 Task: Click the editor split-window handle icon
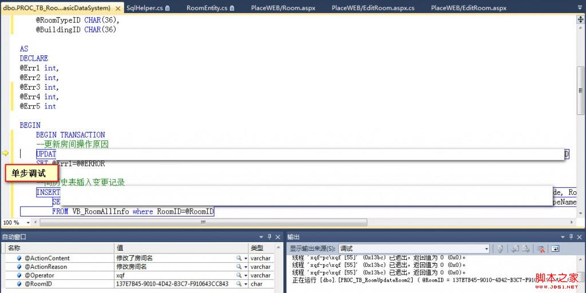click(580, 19)
